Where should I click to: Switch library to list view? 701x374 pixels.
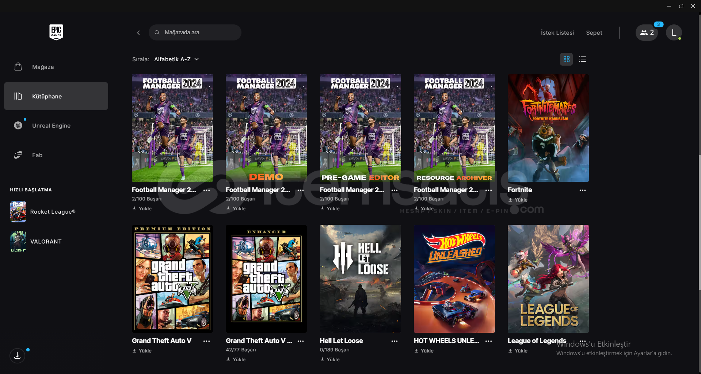[583, 59]
